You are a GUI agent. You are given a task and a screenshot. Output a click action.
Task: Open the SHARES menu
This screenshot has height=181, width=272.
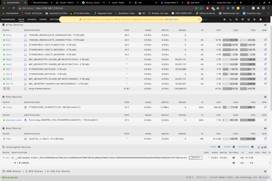[32, 19]
